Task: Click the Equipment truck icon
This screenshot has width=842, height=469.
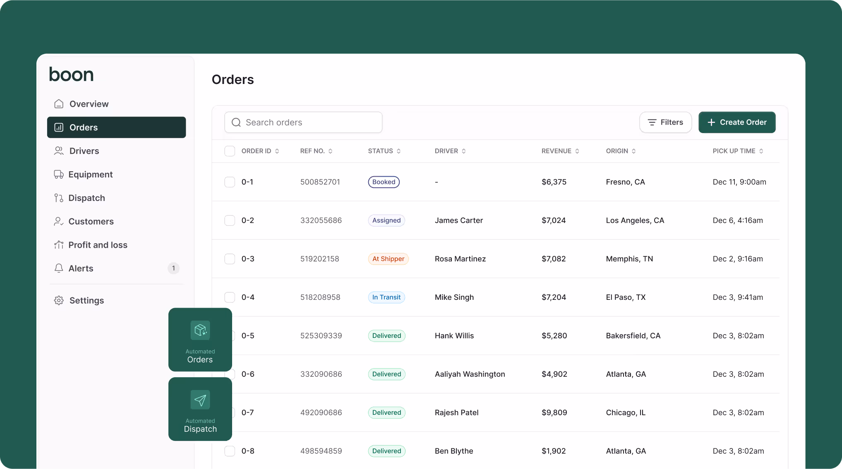Action: tap(59, 175)
